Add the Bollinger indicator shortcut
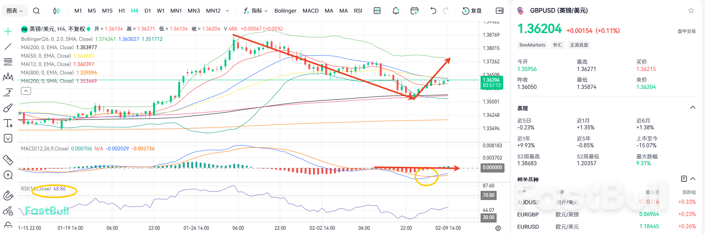 [x=285, y=11]
